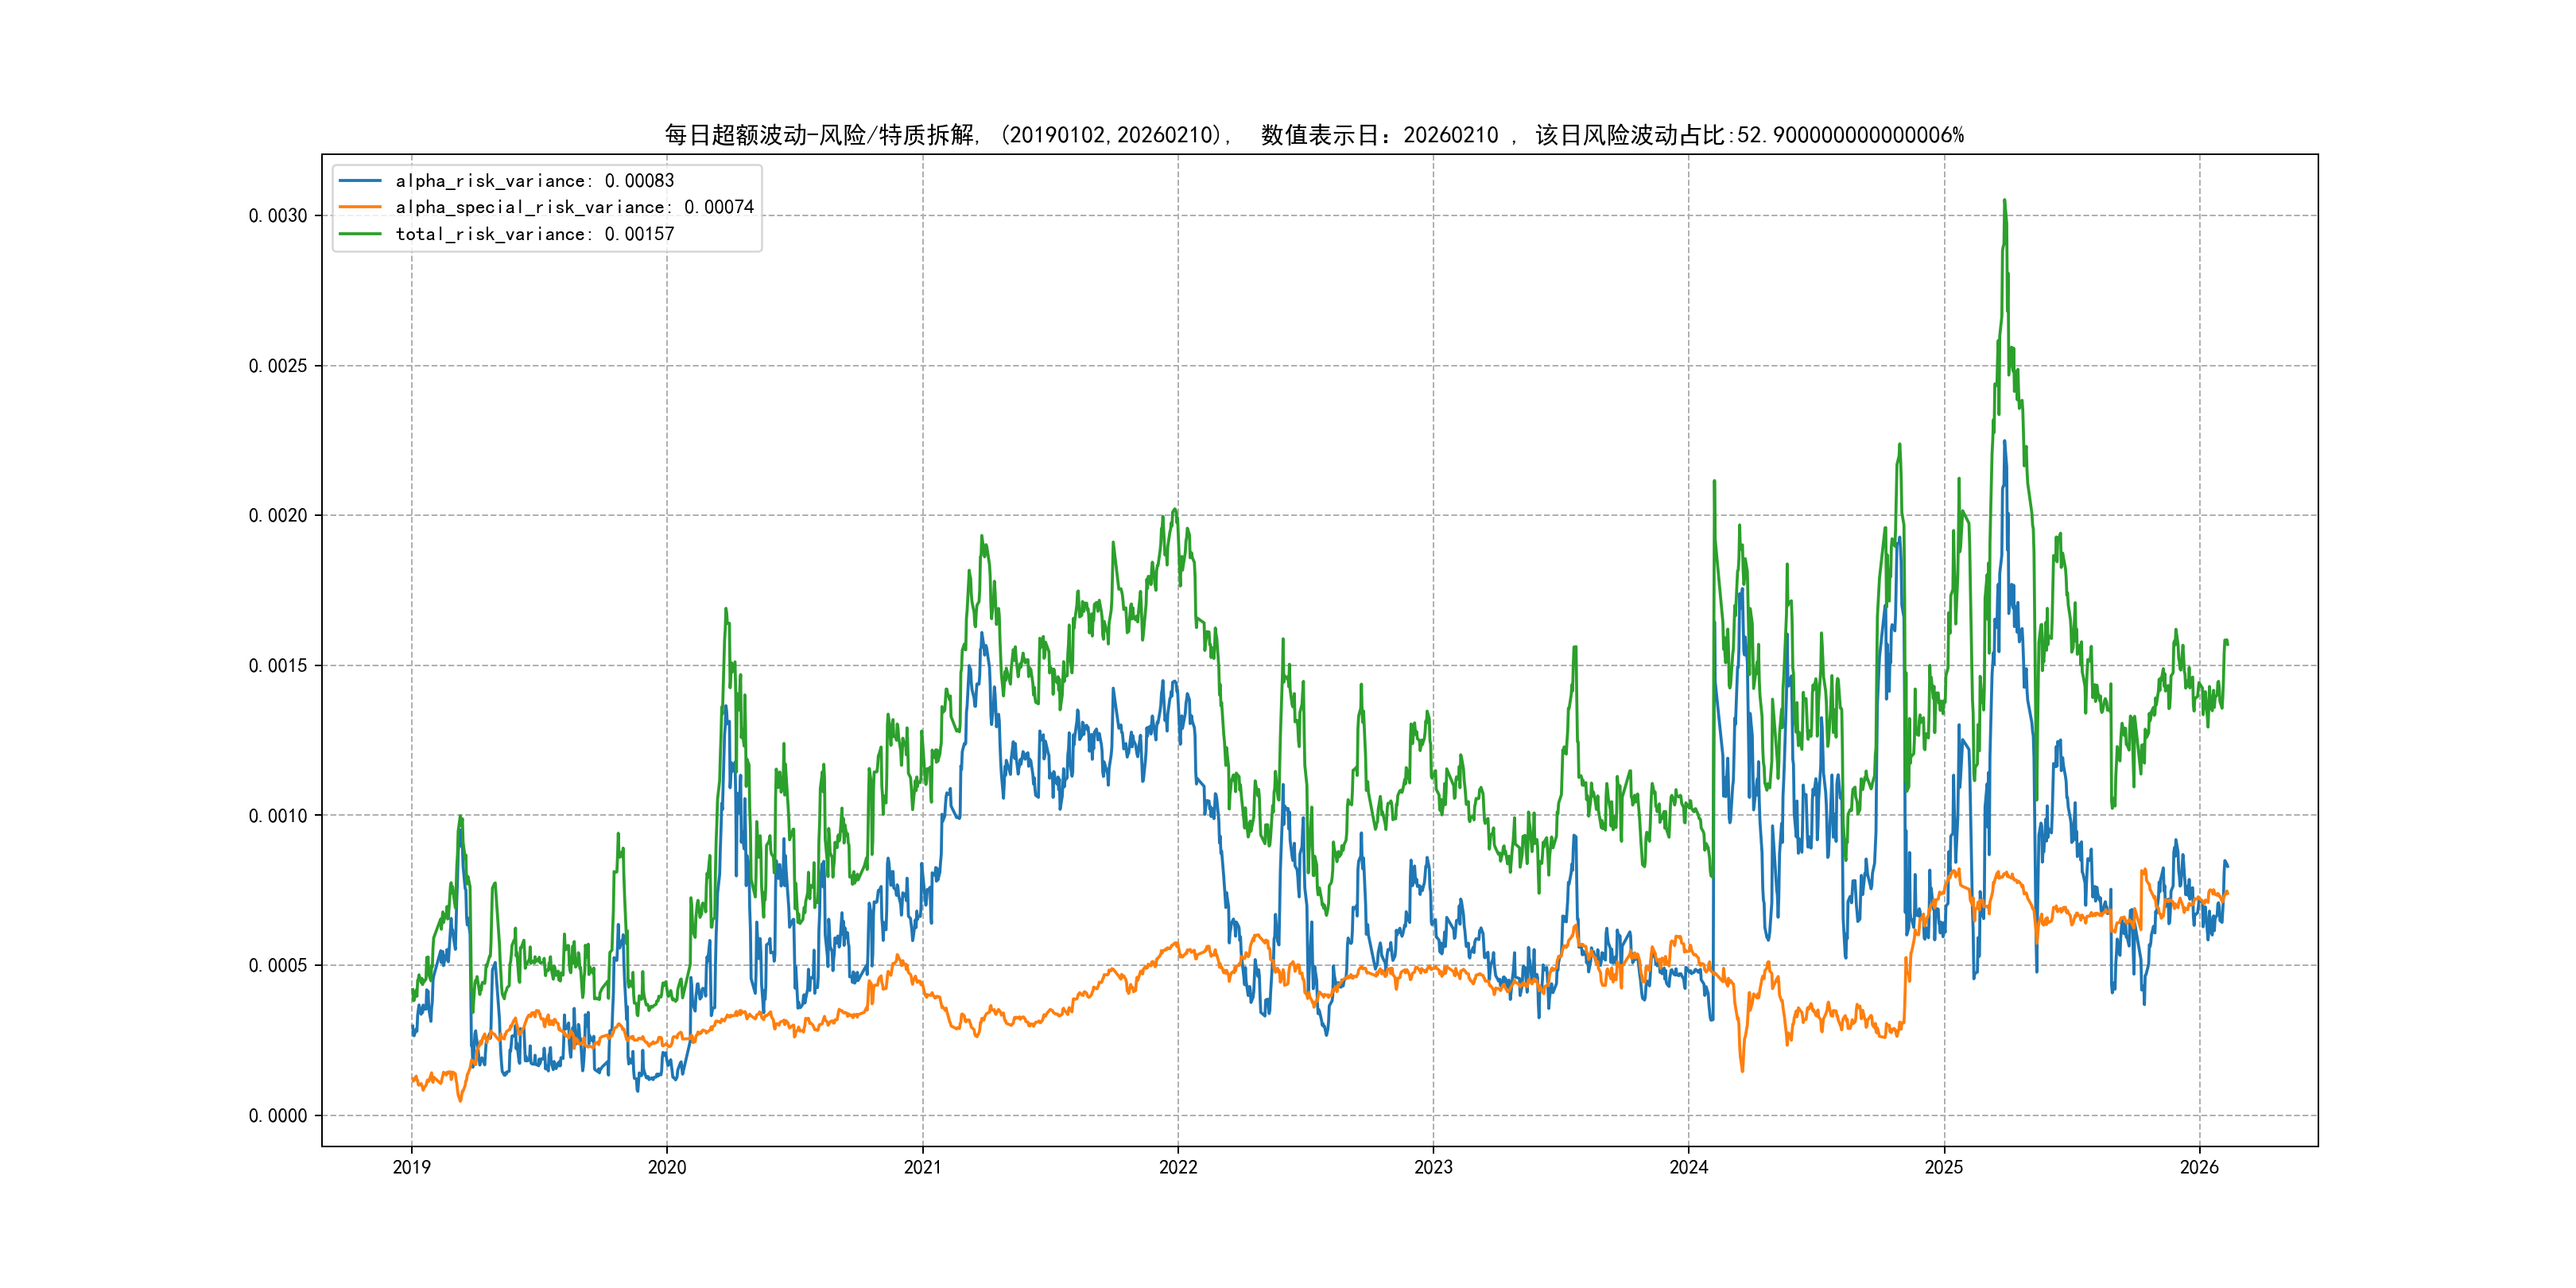Click the 0.0020 y-axis tick label

278,516
